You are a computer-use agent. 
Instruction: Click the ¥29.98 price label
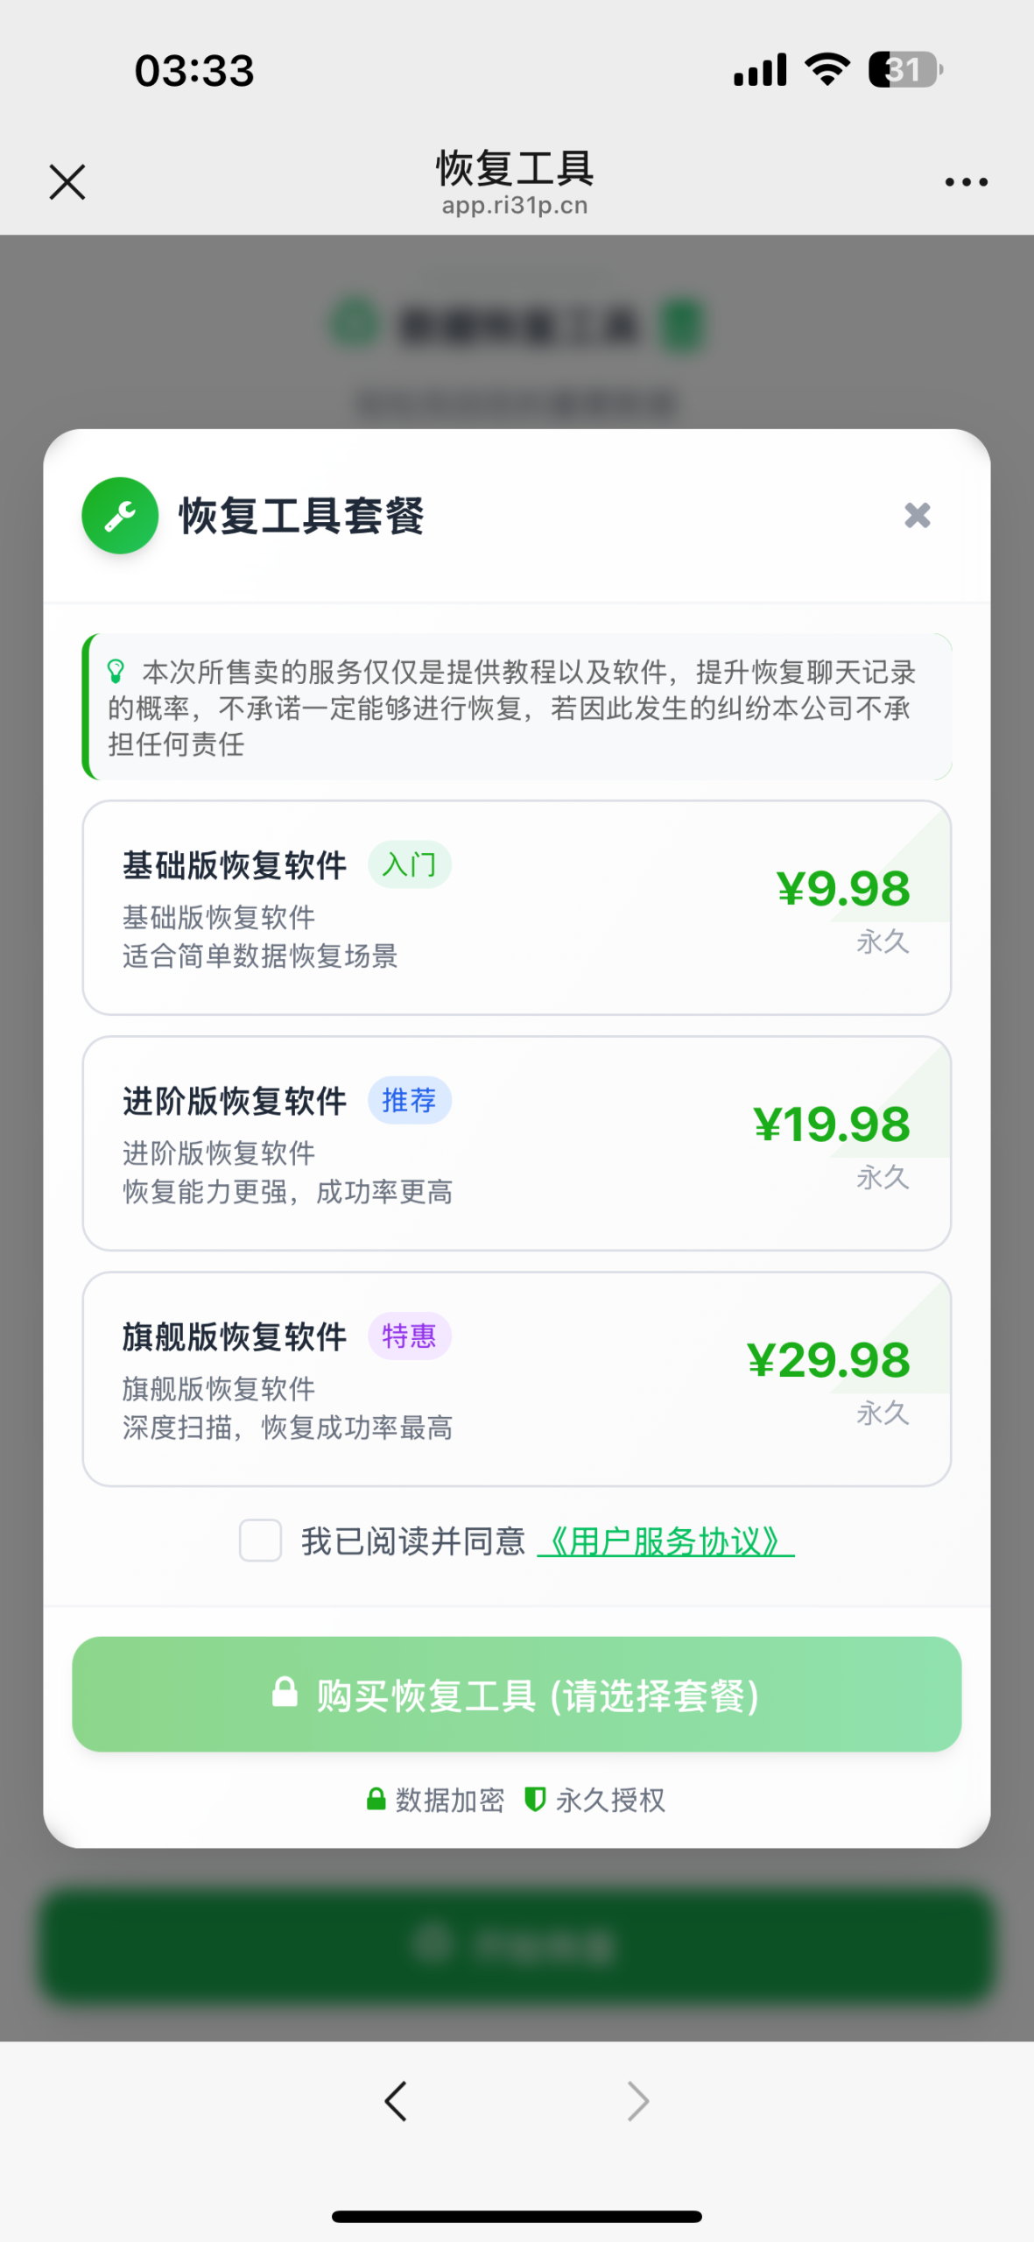[x=828, y=1360]
